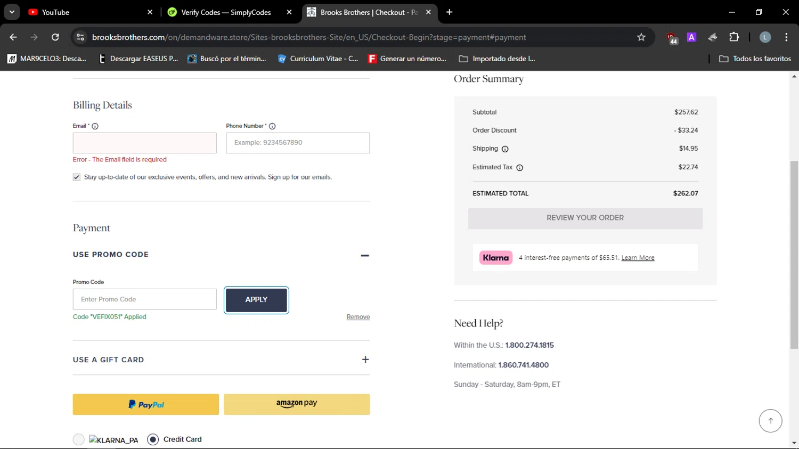Reload the checkout page
Screen dimensions: 799x449
click(55, 37)
